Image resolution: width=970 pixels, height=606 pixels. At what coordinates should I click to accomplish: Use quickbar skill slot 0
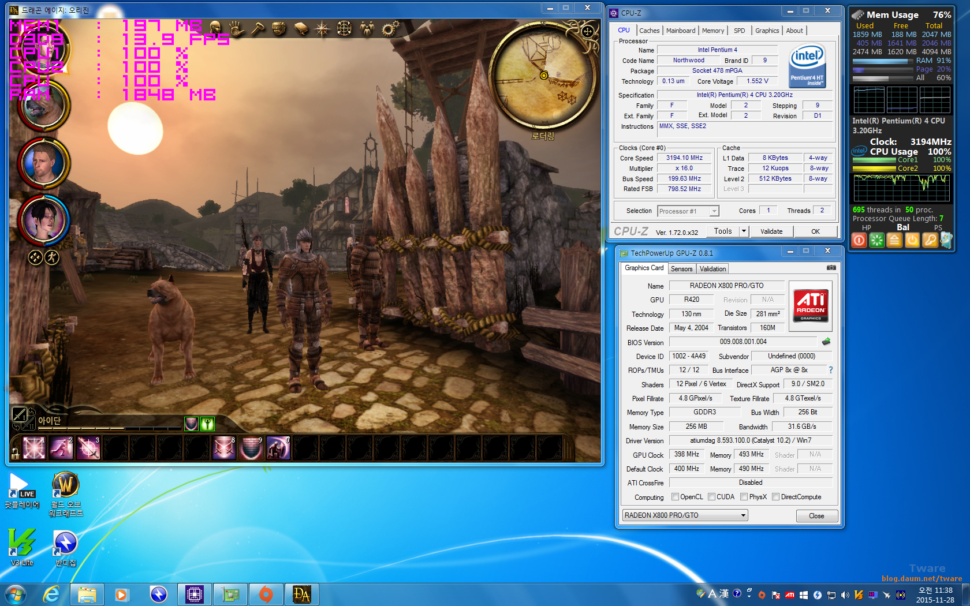pos(278,448)
